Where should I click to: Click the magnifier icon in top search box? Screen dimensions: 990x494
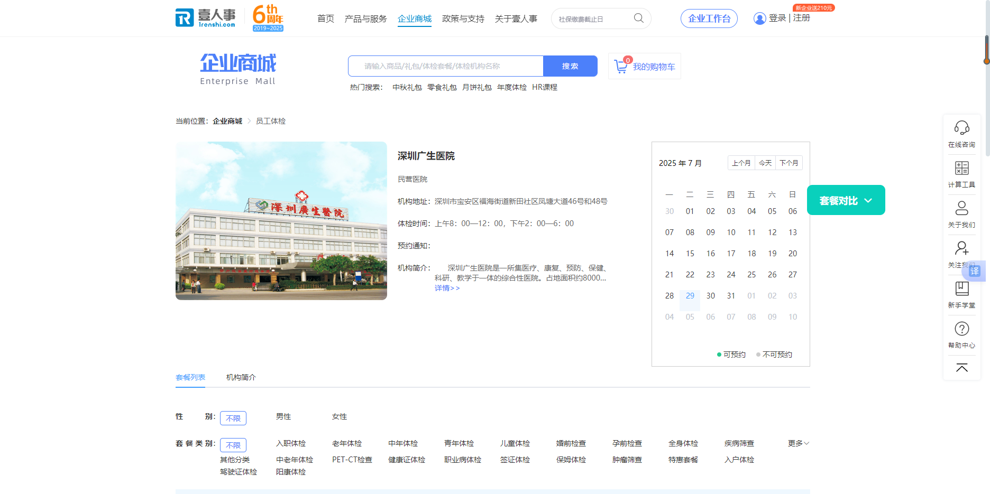[x=639, y=18]
